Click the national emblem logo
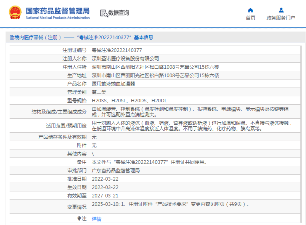 point(15,13)
